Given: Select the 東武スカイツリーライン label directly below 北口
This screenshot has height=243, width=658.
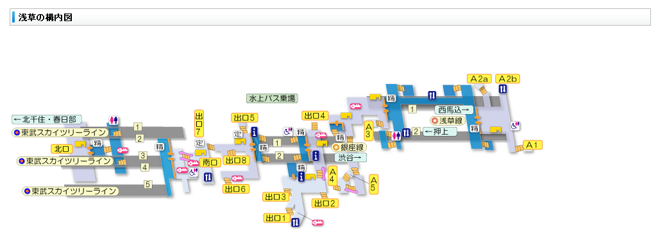Looking at the screenshot, I should pyautogui.click(x=65, y=161).
